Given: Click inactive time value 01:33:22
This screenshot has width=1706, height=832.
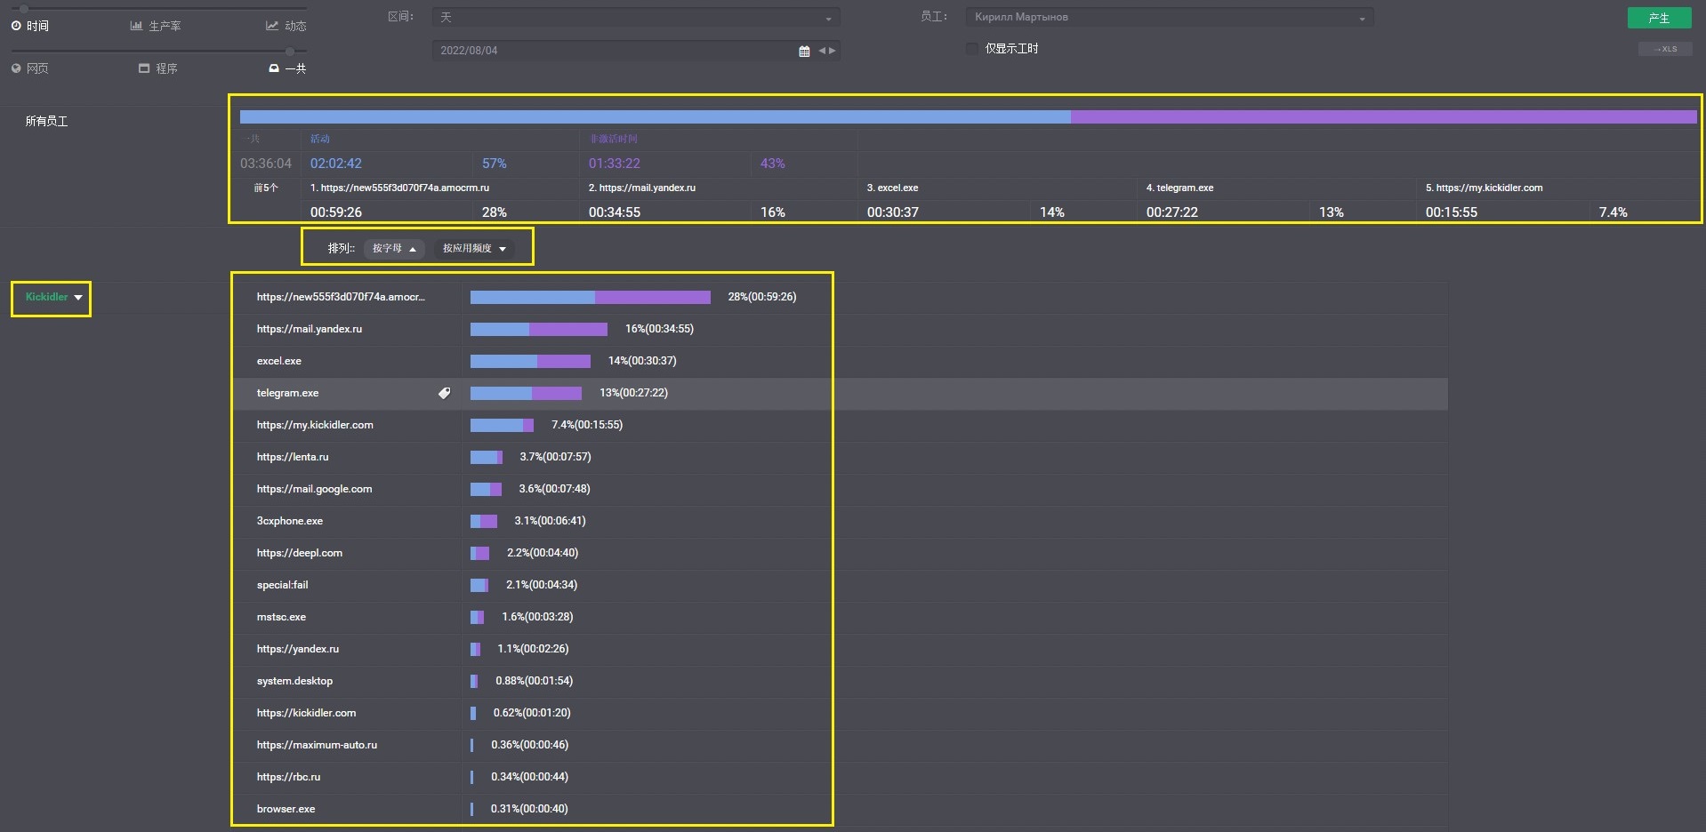Looking at the screenshot, I should coord(615,164).
